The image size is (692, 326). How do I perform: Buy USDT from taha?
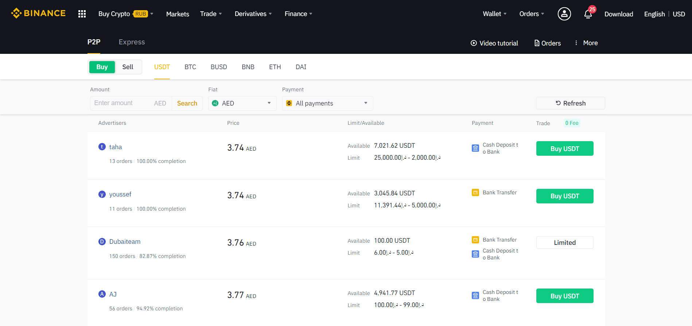565,148
